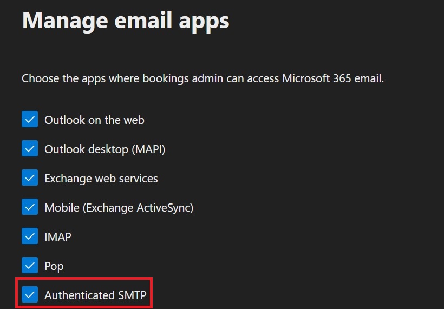444x309 pixels.
Task: Click the 'Mobile' word in the ActiveSync label
Action: pos(62,207)
